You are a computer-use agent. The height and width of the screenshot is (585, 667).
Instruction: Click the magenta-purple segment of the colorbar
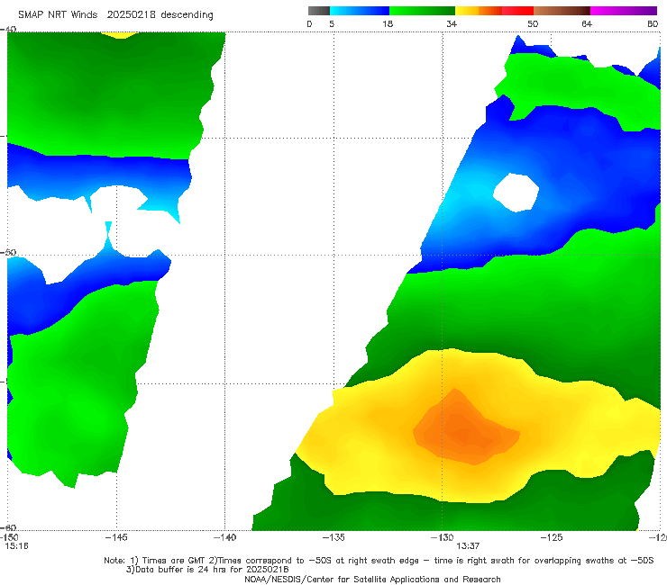pyautogui.click(x=624, y=11)
